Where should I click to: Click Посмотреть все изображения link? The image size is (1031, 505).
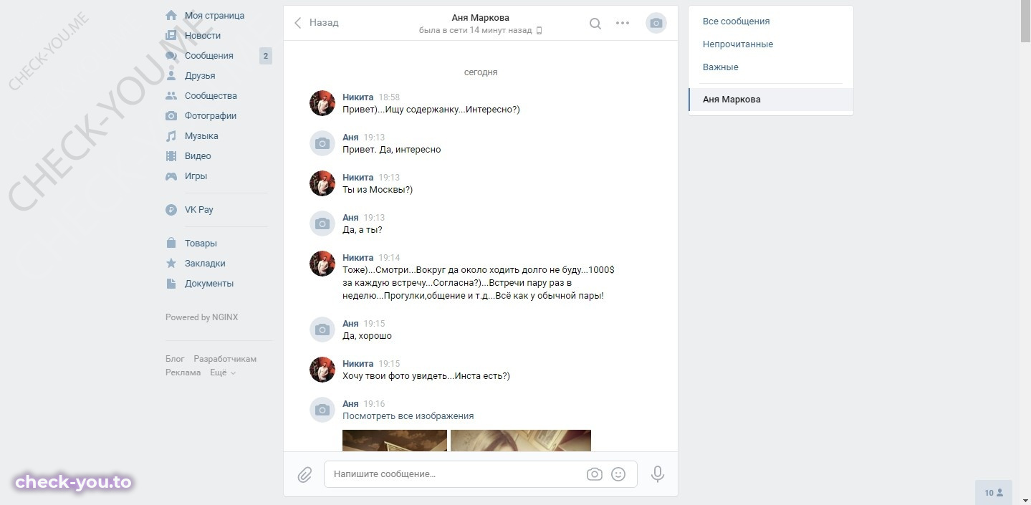coord(408,416)
